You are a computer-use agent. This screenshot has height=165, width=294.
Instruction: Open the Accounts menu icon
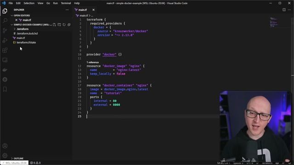pyautogui.click(x=5, y=146)
